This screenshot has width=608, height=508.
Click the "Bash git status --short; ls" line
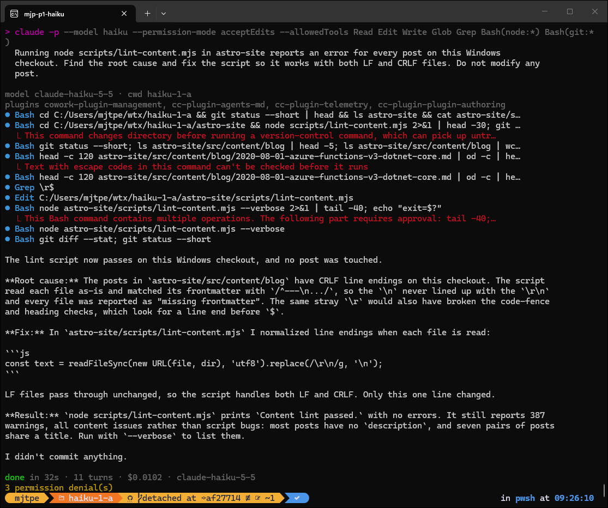point(268,146)
